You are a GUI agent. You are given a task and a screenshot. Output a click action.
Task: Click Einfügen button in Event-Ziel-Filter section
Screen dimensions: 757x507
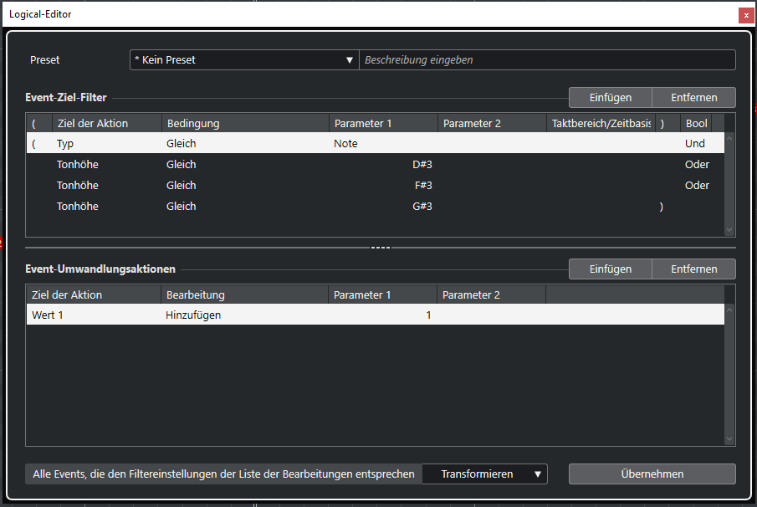tap(610, 98)
